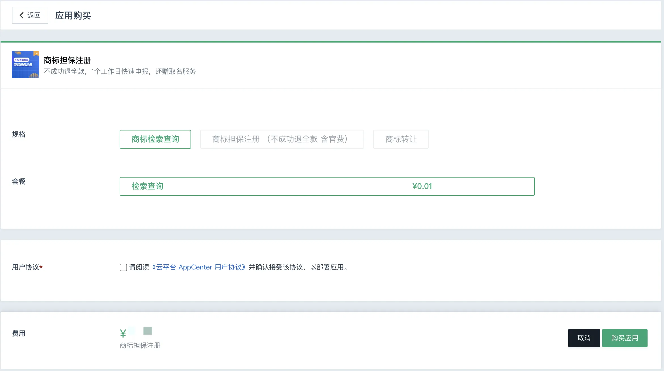The image size is (664, 371).
Task: Select the 商标转让 specification option
Action: point(401,139)
